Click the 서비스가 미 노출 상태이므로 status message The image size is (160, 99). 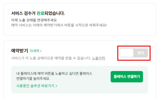coord(51,58)
